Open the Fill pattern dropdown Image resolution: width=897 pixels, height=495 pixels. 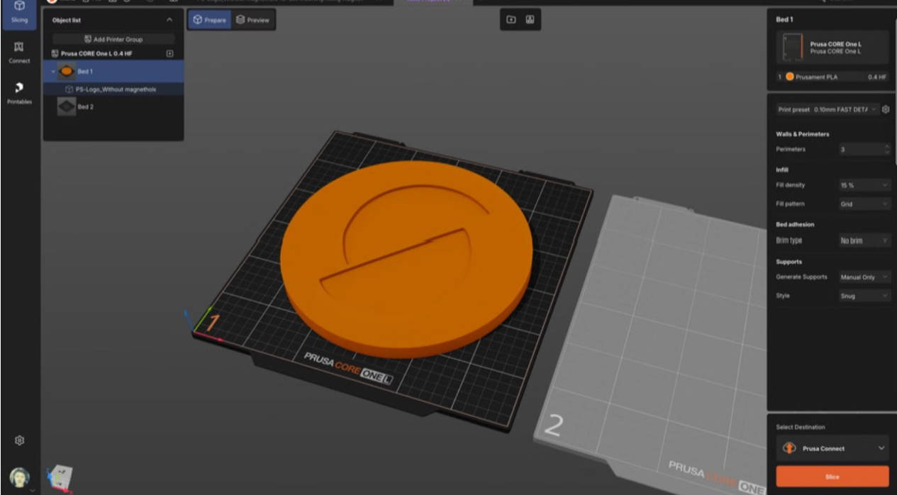[x=864, y=204]
